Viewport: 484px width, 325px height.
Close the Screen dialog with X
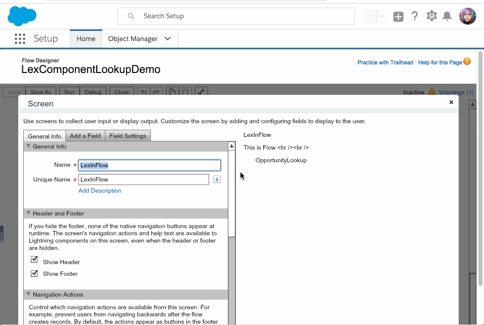click(451, 102)
